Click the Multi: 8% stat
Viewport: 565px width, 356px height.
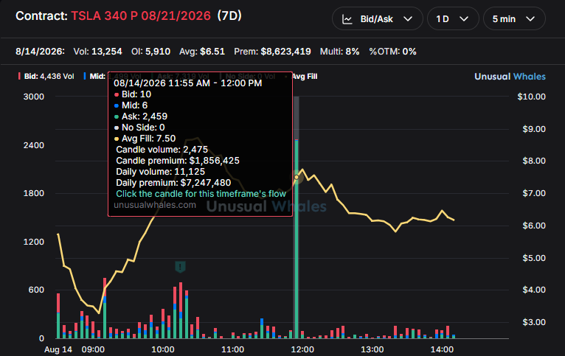click(340, 52)
